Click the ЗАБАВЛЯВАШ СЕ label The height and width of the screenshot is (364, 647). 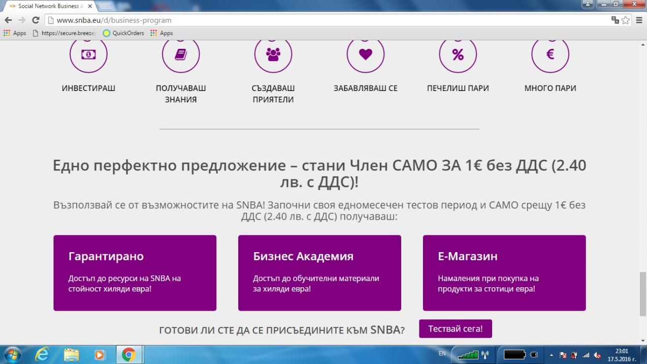tap(366, 88)
